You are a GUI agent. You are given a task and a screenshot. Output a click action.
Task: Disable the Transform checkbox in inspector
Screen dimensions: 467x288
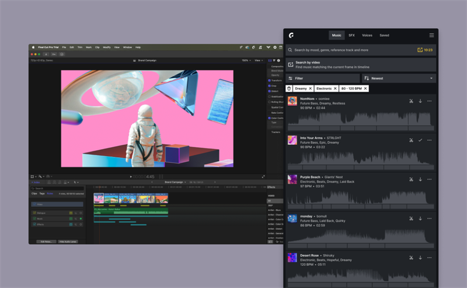point(269,81)
